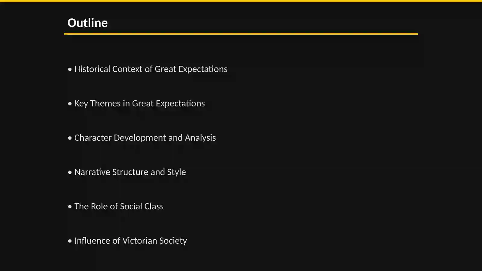The width and height of the screenshot is (482, 271).
Task: Click the word "Analysis" in the third bullet
Action: [200, 138]
